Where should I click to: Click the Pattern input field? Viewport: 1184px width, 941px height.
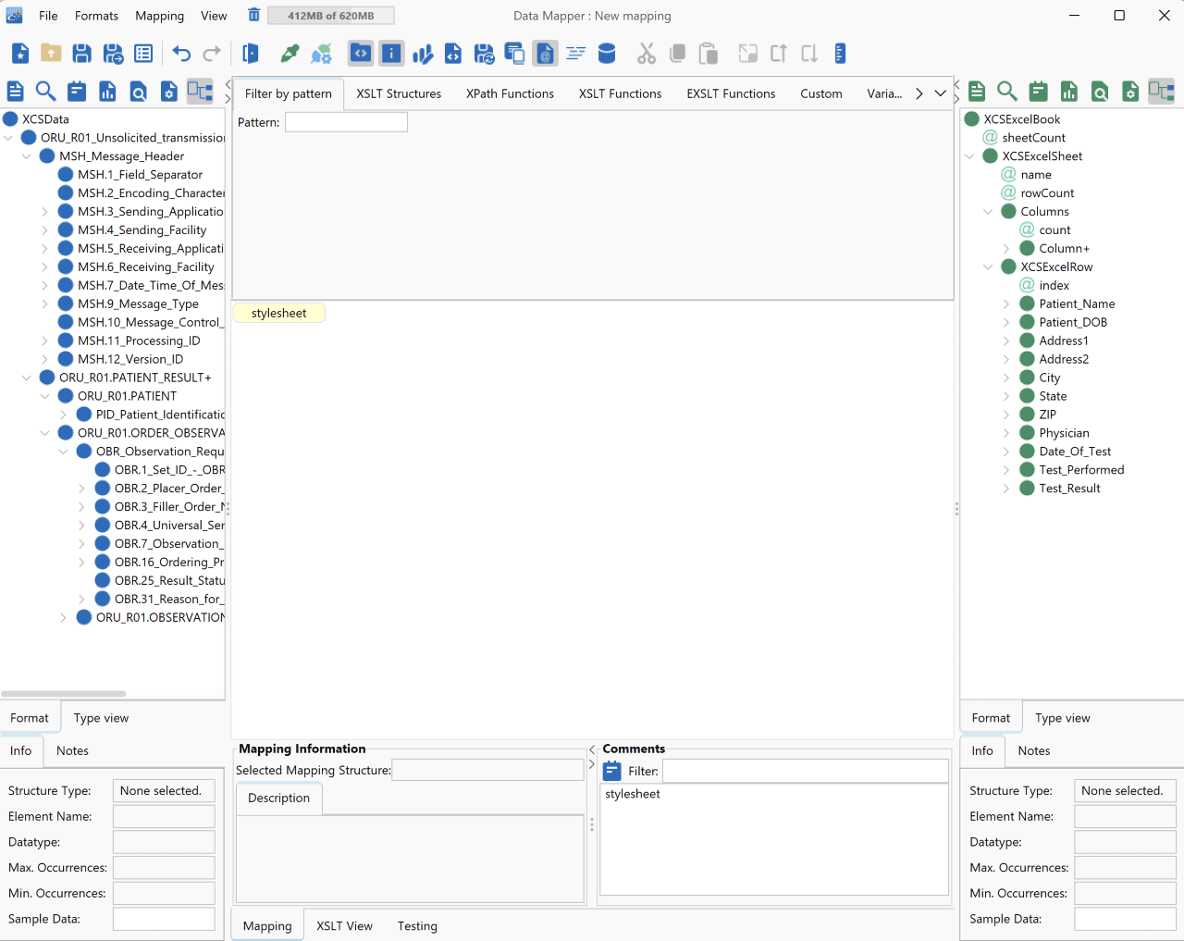coord(346,122)
